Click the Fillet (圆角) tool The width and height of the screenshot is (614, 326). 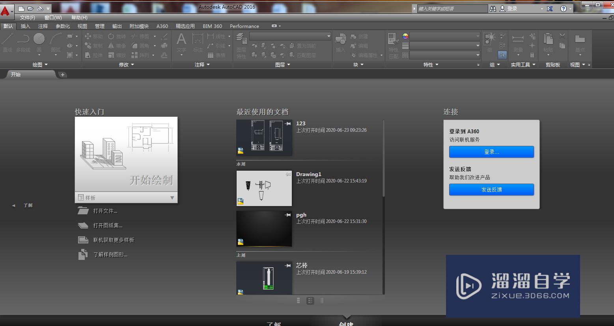(x=140, y=46)
